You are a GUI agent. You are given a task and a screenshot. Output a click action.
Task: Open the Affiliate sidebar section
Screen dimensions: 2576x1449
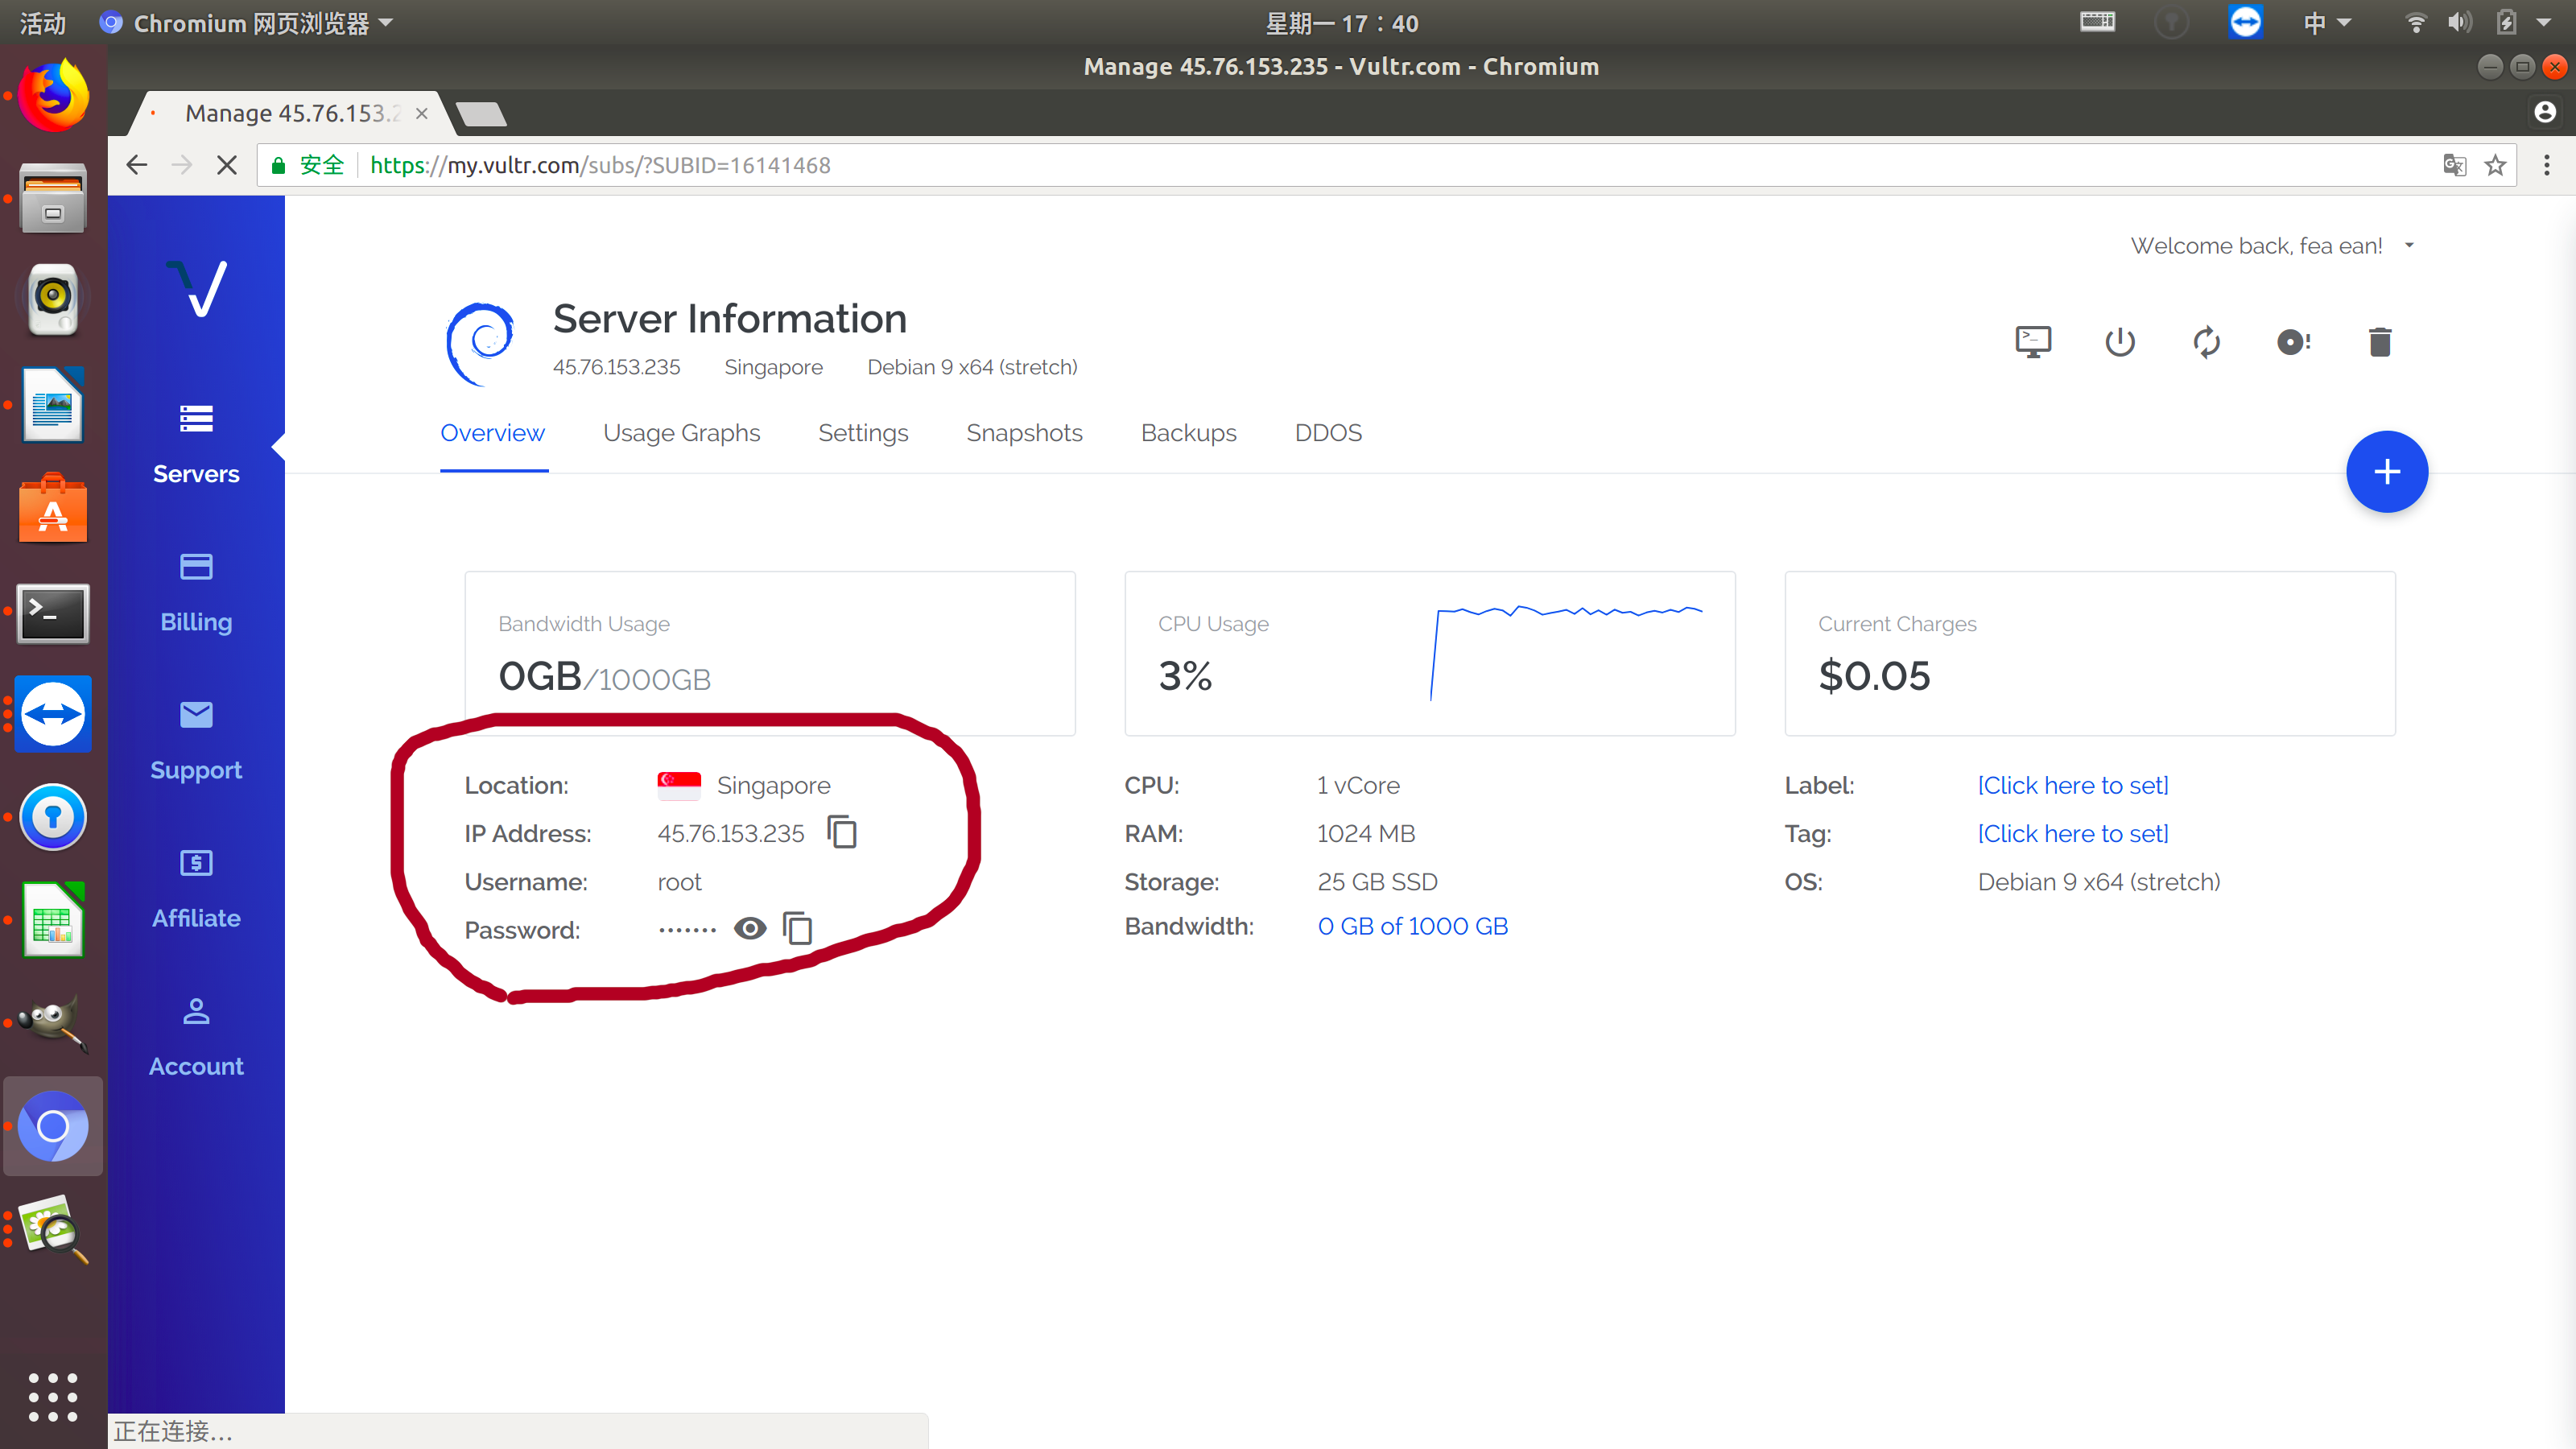tap(196, 889)
